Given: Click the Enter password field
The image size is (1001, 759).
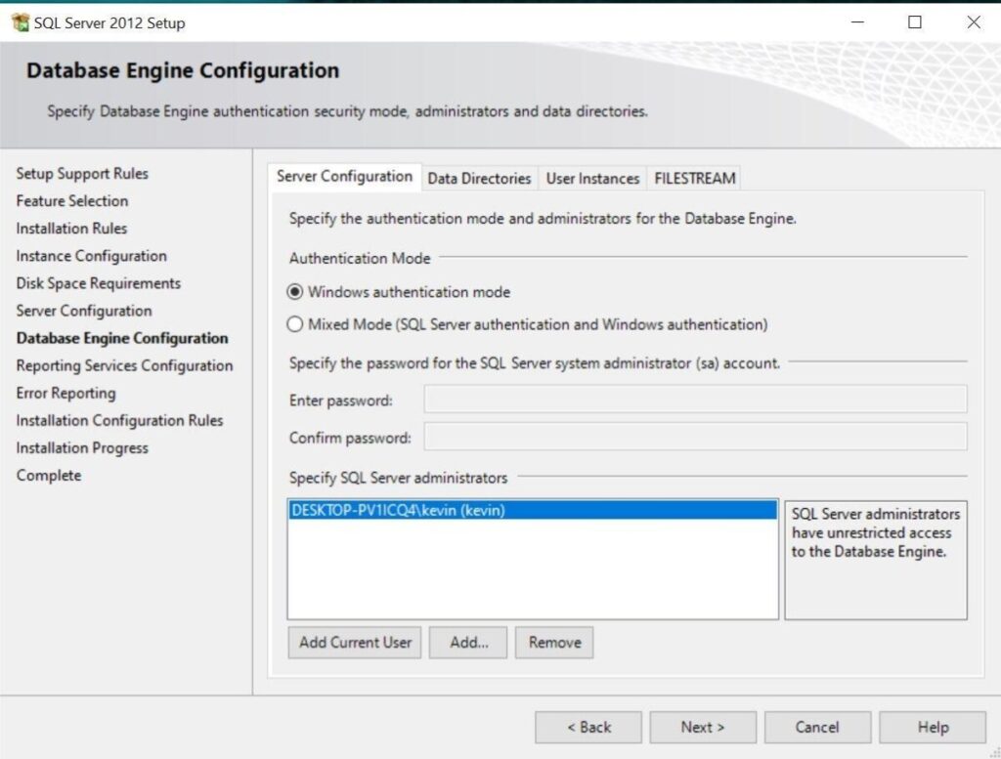Looking at the screenshot, I should pyautogui.click(x=696, y=400).
